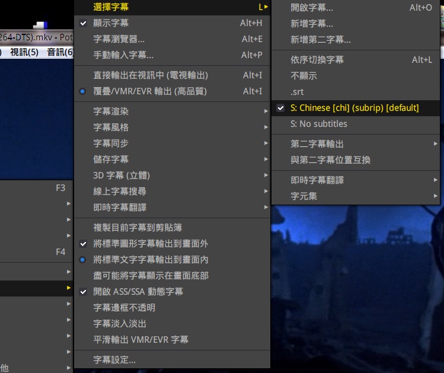Image resolution: width=444 pixels, height=373 pixels.
Task: Select S: Chinese [chi] (subrip) [default] track
Action: (x=356, y=108)
